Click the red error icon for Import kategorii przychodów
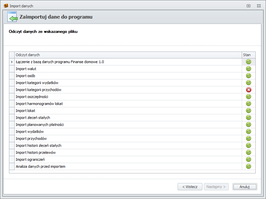 (x=248, y=90)
